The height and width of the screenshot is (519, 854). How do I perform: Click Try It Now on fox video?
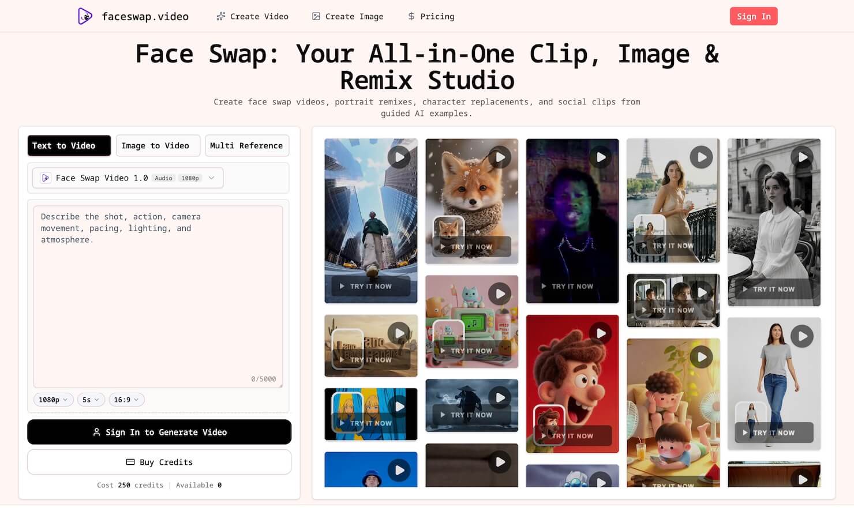[471, 247]
